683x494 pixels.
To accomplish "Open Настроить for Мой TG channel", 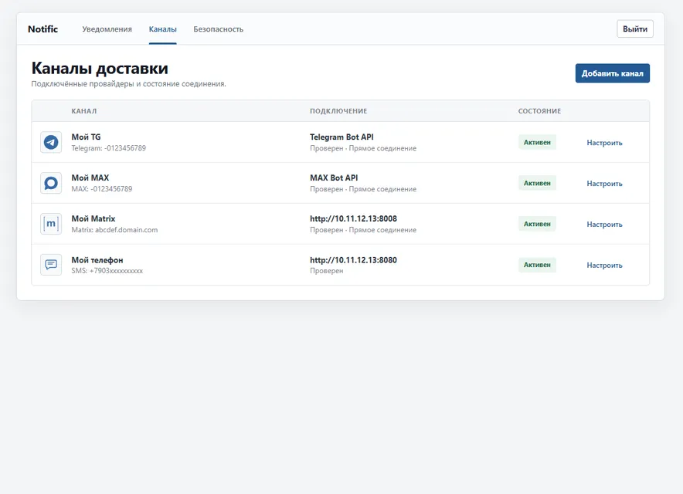I will click(x=605, y=143).
